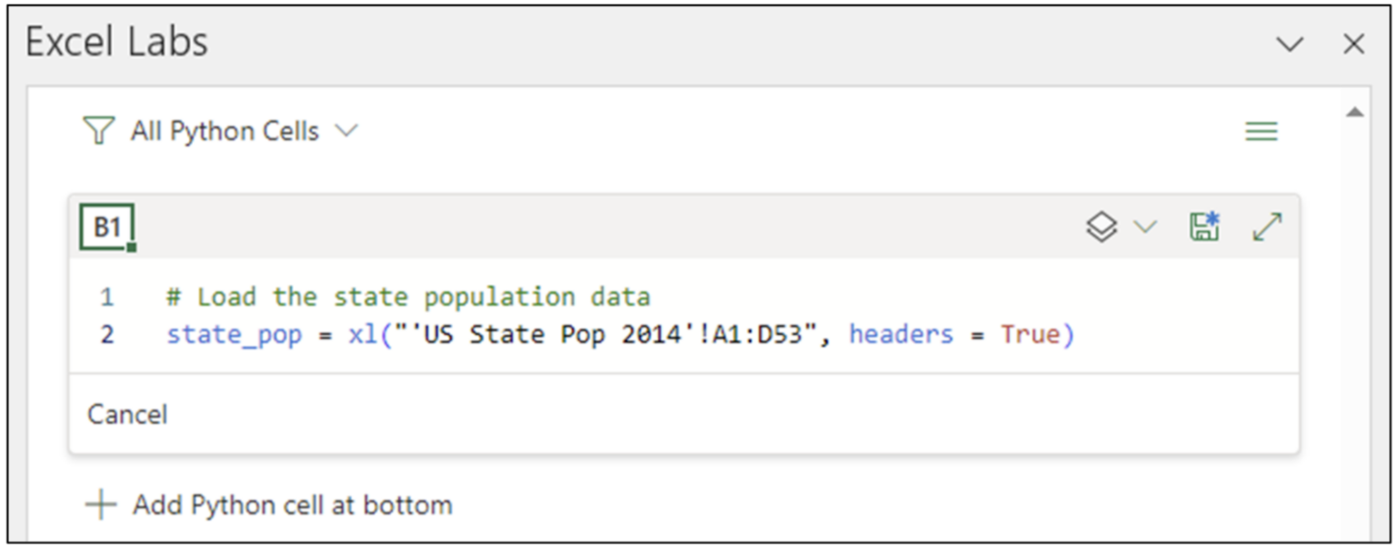This screenshot has height=552, width=1397.
Task: Click Cancel to discard code changes
Action: click(126, 414)
